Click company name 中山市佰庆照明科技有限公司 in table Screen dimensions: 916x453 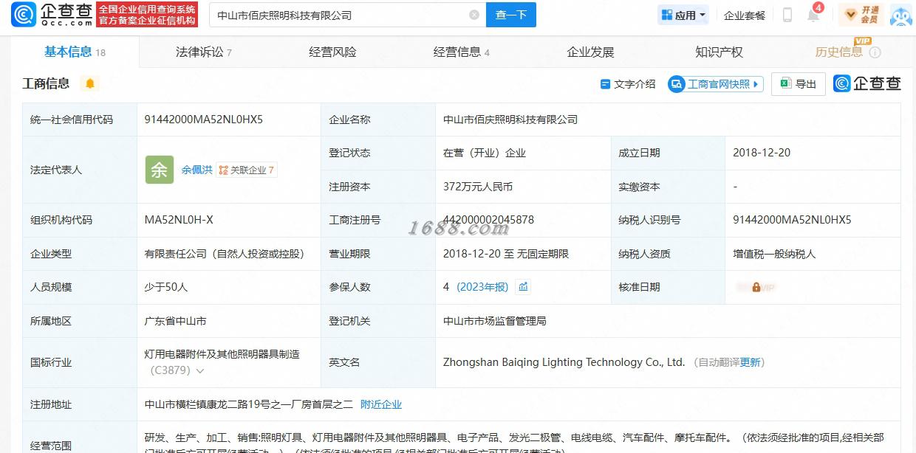pyautogui.click(x=510, y=120)
